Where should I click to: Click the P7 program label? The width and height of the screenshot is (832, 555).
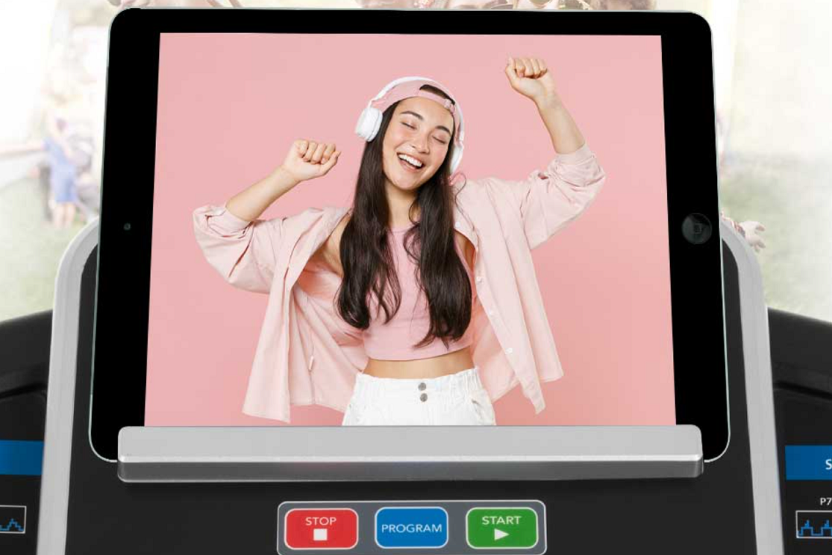(825, 501)
